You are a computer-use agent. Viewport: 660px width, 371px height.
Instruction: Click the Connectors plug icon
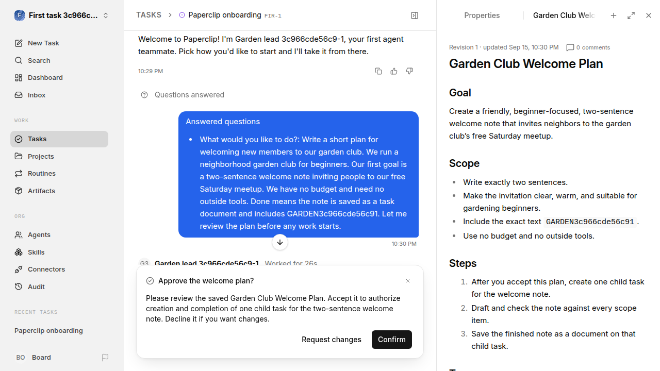click(19, 269)
